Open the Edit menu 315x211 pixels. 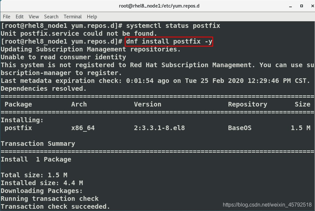tap(20, 17)
